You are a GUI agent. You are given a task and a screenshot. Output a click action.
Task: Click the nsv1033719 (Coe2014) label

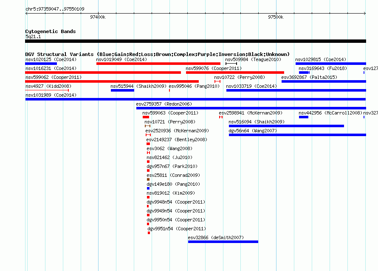point(251,86)
